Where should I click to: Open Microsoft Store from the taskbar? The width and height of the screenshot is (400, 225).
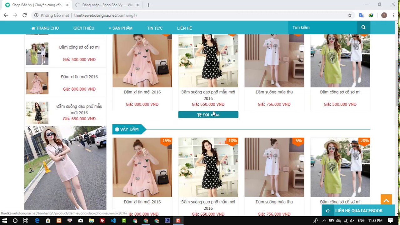tap(48, 221)
